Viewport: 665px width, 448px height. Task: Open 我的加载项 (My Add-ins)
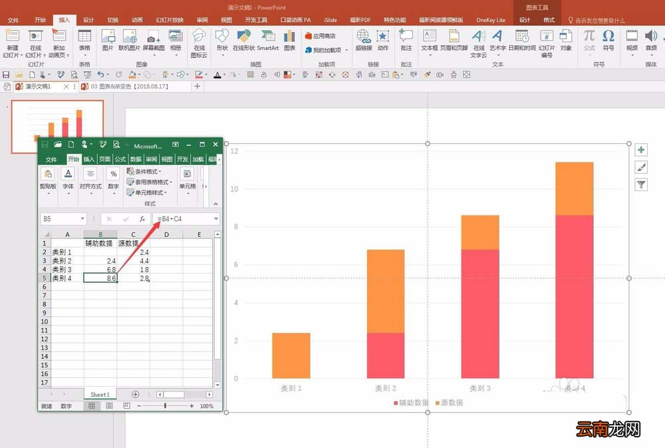click(x=327, y=50)
